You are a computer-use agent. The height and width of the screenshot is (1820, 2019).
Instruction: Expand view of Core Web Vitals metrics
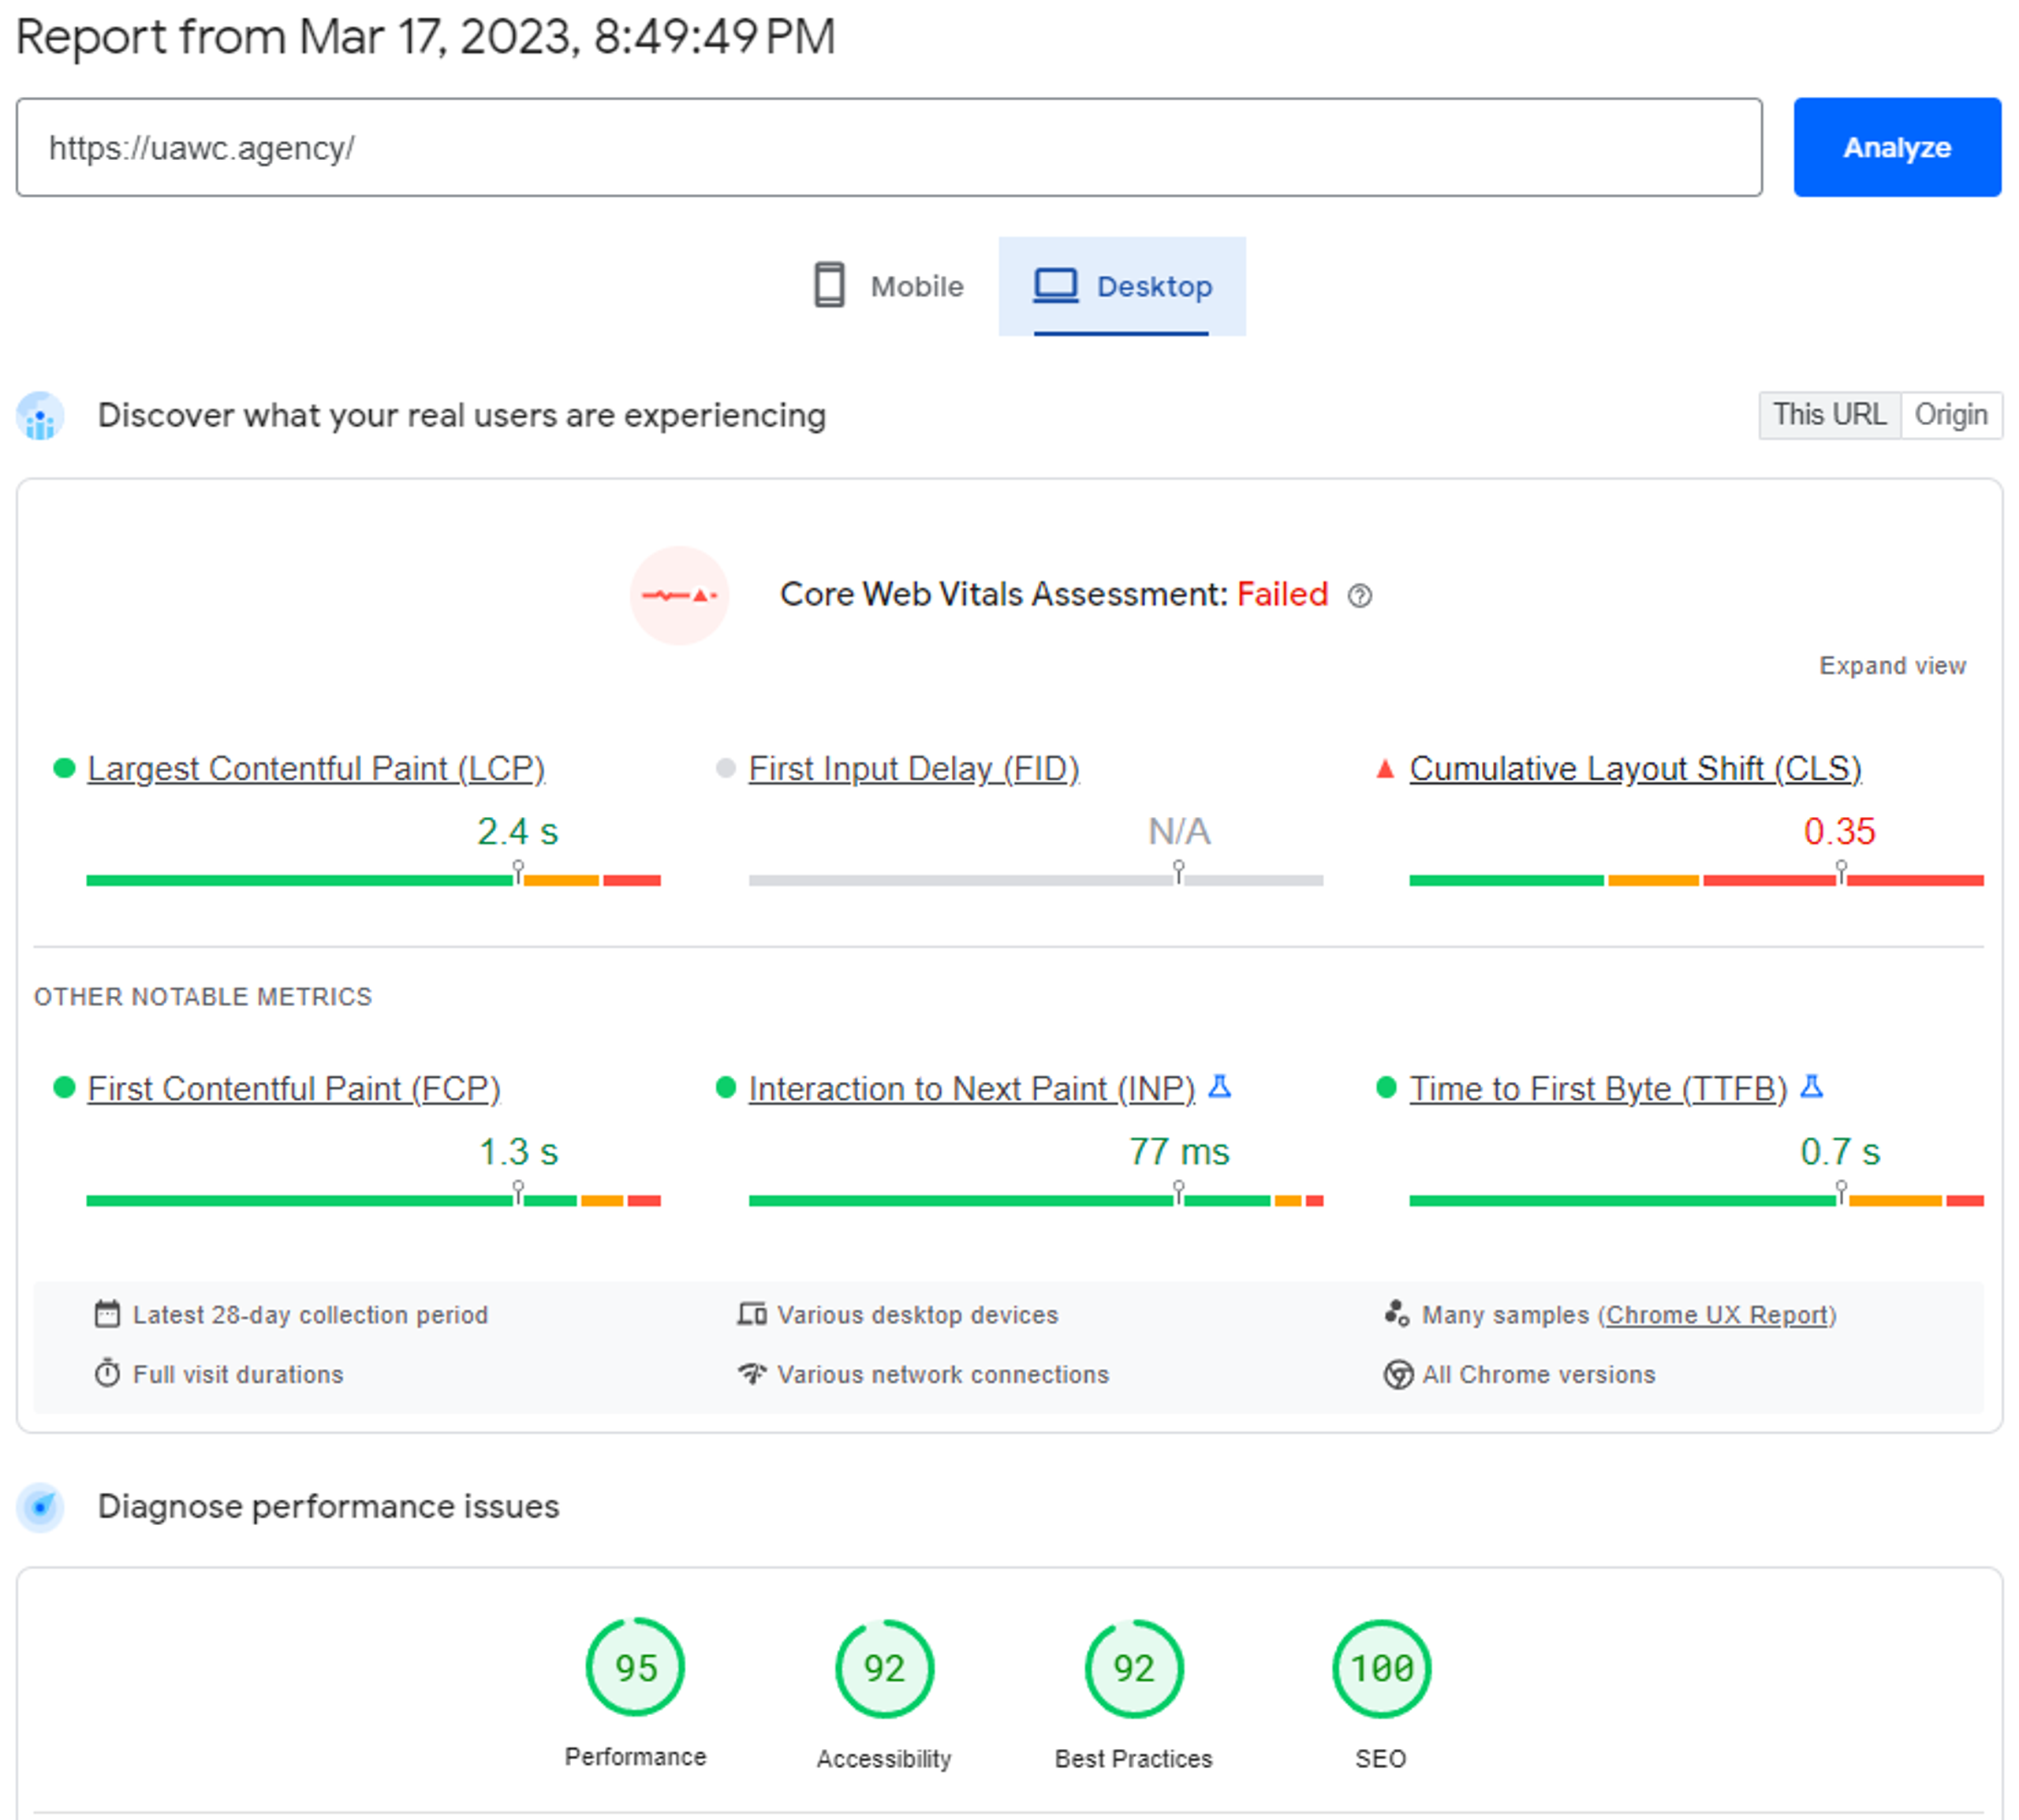click(1891, 666)
